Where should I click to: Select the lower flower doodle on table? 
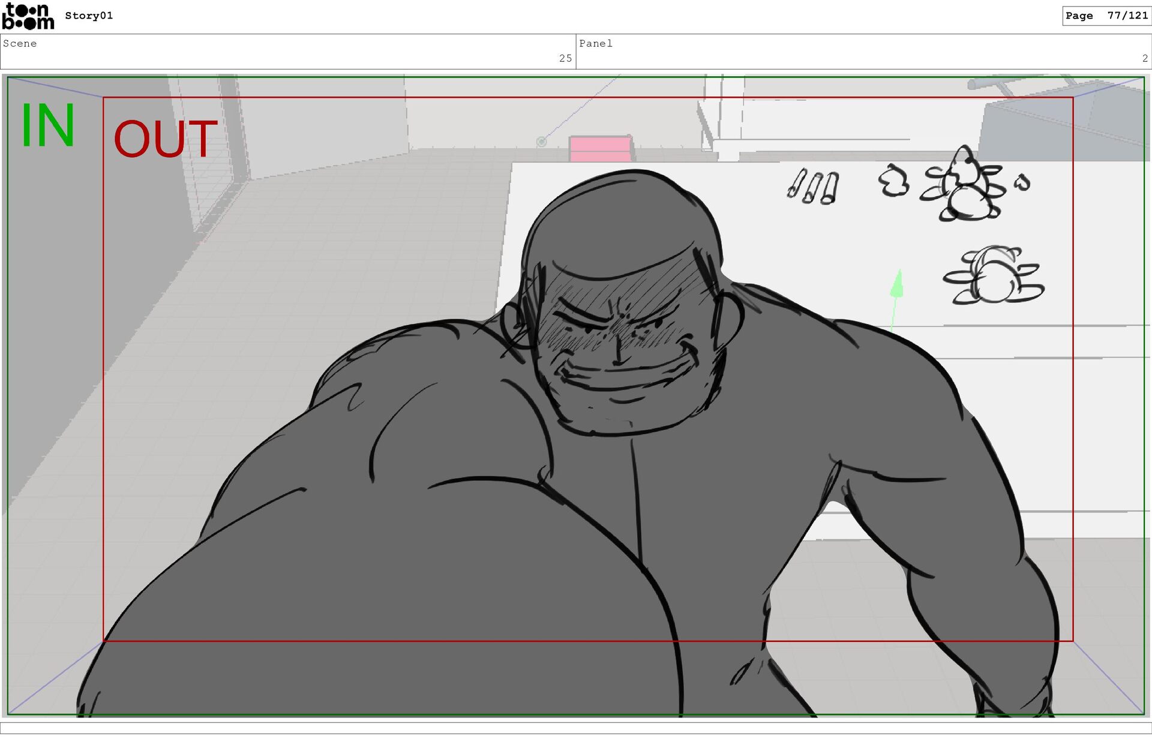point(993,277)
